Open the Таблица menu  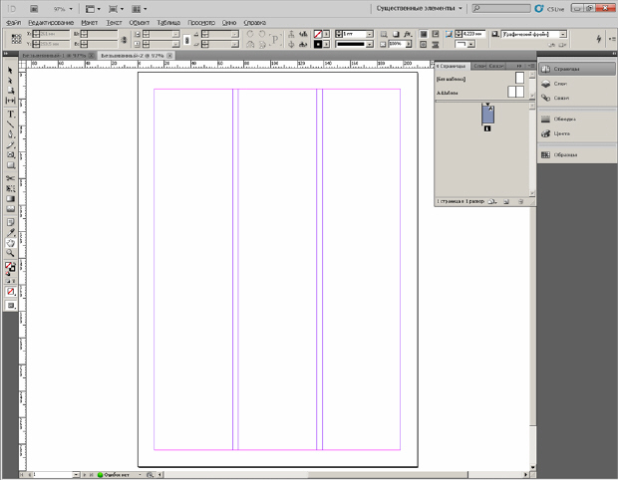tap(168, 23)
